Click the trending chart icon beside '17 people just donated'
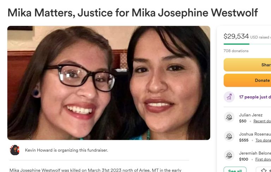 click(x=229, y=97)
